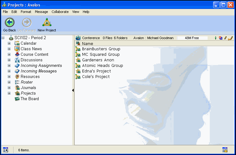This screenshot has width=236, height=155.
Task: Click the New Project toolbar icon
Action: pyautogui.click(x=47, y=22)
